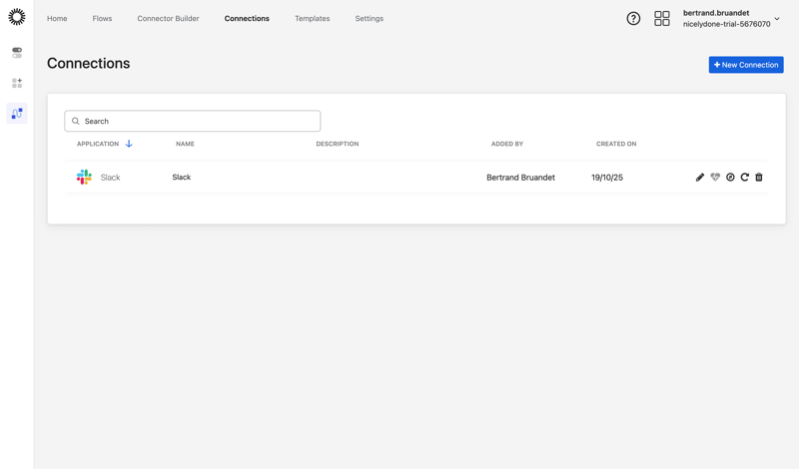The width and height of the screenshot is (799, 469).
Task: Click the Bertrand Bruandet added-by cell
Action: click(520, 178)
